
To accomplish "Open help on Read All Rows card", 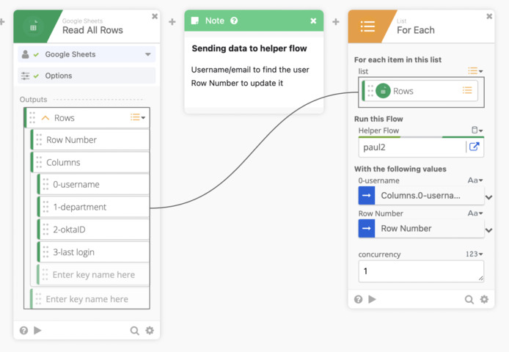I will pyautogui.click(x=23, y=331).
